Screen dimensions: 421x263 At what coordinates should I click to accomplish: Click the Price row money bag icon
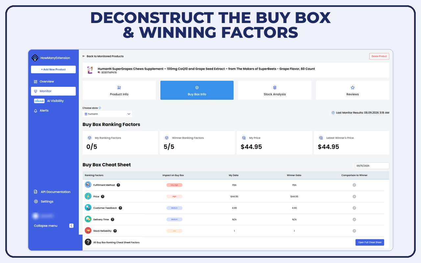[88, 196]
